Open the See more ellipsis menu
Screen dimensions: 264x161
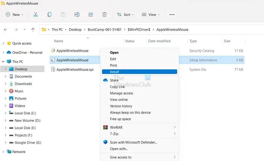pyautogui.click(x=172, y=15)
